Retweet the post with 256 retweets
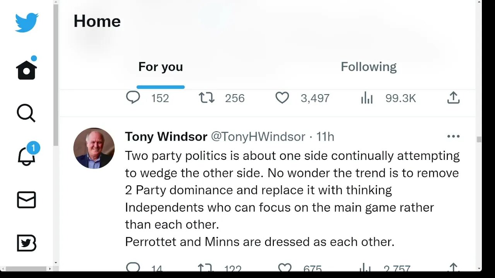This screenshot has height=278, width=495. (x=207, y=98)
